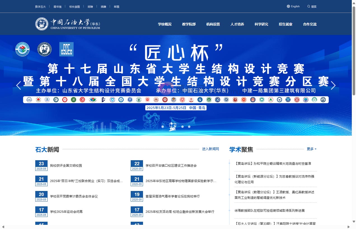Select the first carousel indicator dot
The width and height of the screenshot is (356, 229).
163,126
